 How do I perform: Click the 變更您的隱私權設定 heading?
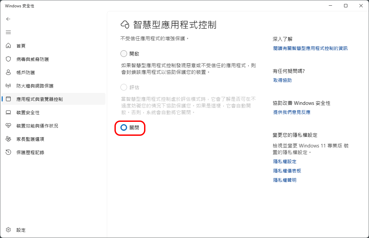point(295,135)
